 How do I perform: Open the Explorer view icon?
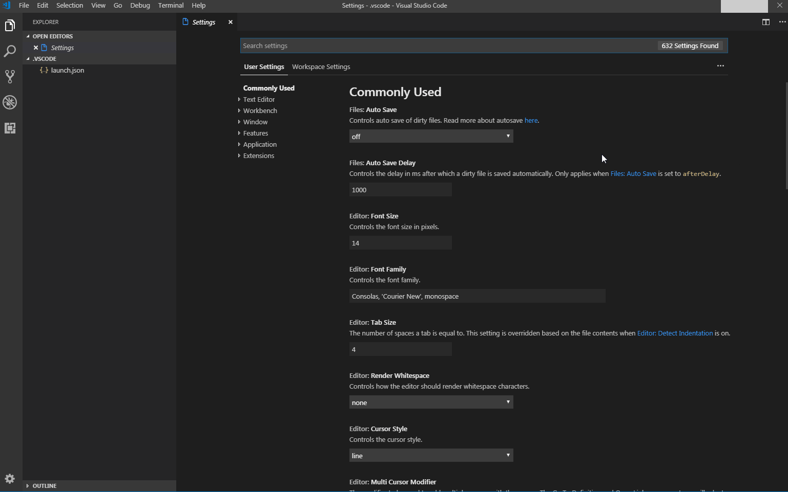click(10, 25)
